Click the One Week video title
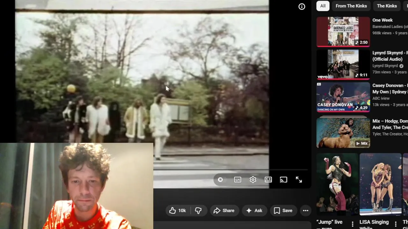Viewport: 408px width, 229px height. pyautogui.click(x=382, y=20)
